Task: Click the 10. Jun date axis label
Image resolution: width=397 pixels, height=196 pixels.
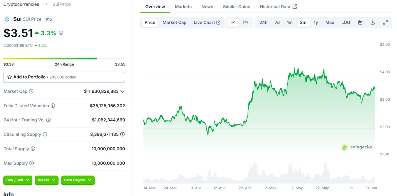Action: tap(371, 188)
